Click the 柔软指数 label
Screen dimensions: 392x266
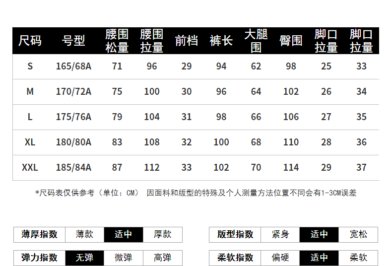click(x=235, y=258)
